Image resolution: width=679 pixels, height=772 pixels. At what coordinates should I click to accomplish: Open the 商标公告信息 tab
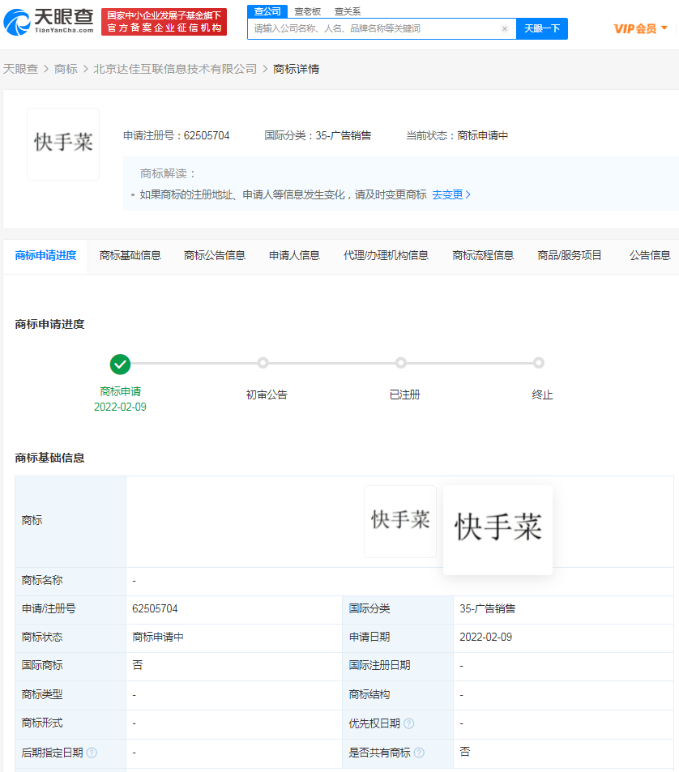(214, 254)
